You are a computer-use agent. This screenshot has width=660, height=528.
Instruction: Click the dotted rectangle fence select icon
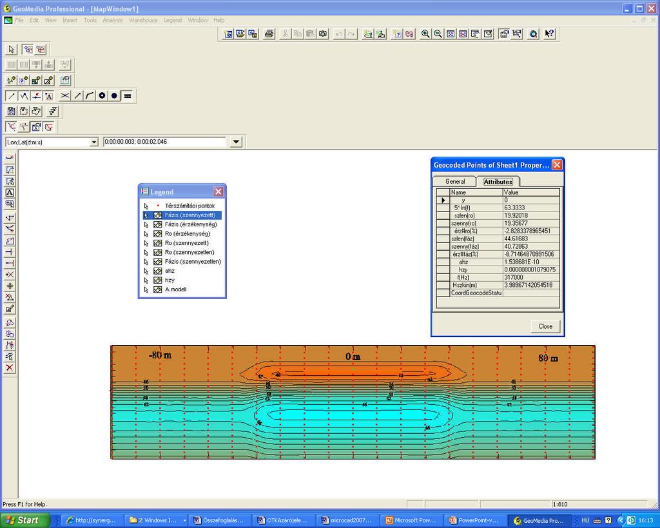[24, 111]
